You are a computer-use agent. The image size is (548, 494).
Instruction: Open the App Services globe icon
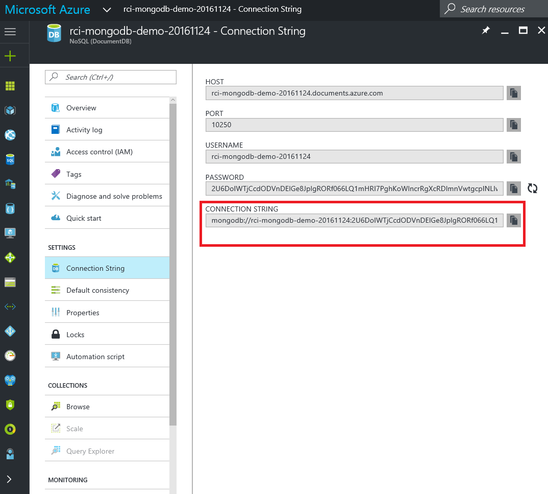coord(10,135)
